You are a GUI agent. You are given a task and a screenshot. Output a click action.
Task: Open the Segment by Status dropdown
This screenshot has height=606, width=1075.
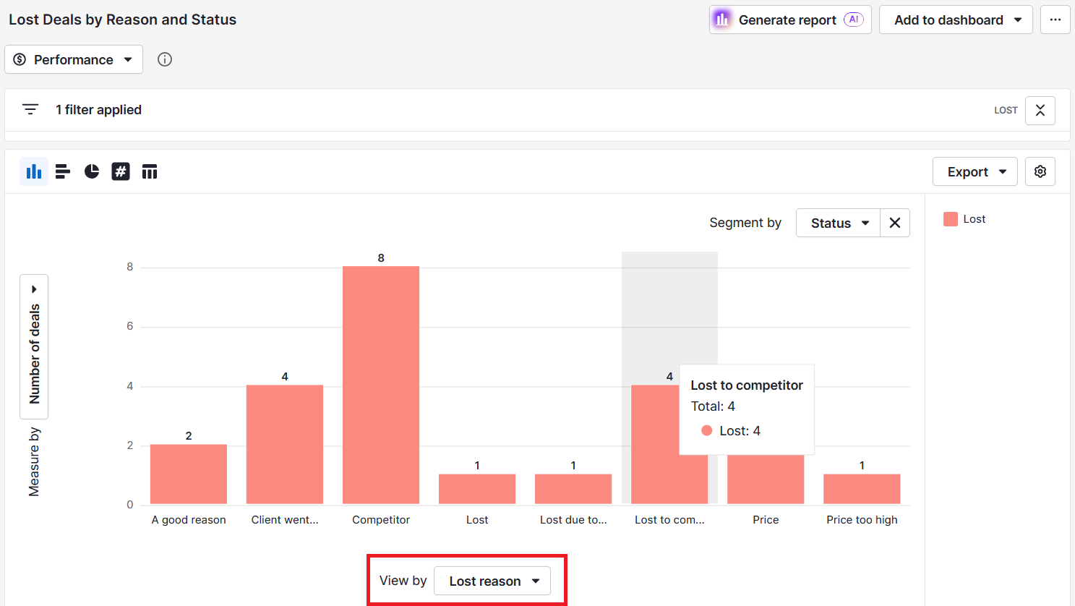[x=837, y=223]
